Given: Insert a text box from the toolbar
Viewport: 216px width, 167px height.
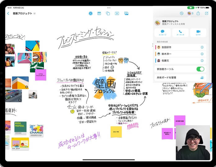Looking at the screenshot, I should click(117, 13).
